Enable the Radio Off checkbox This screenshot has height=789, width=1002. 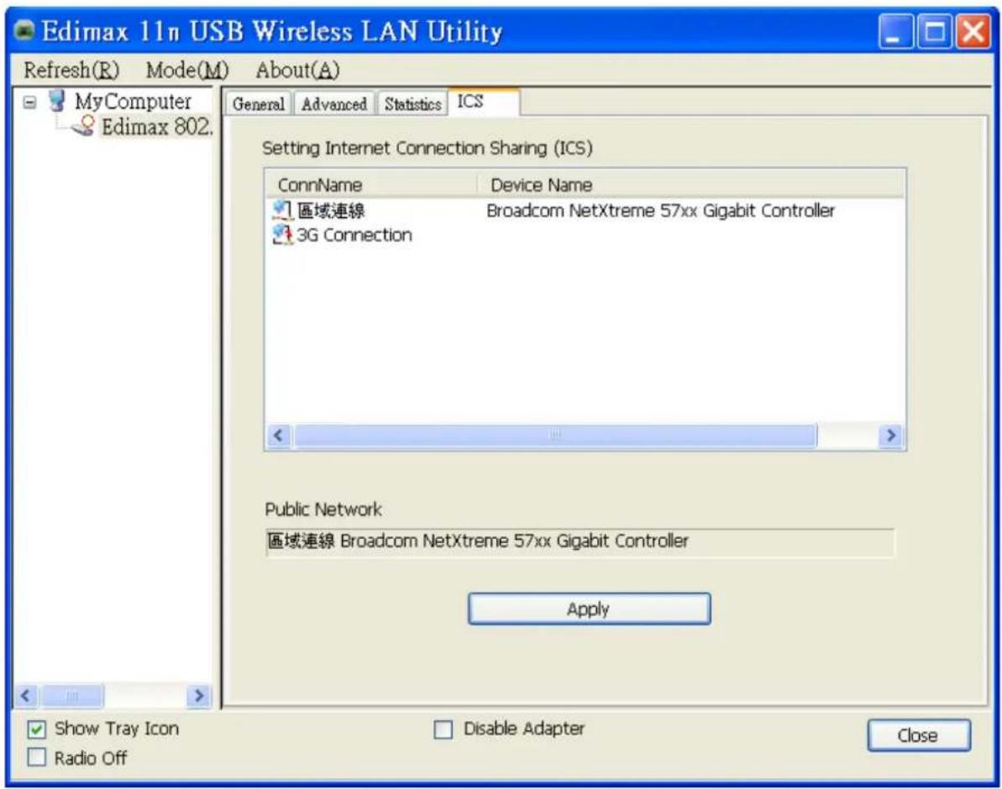click(x=37, y=758)
